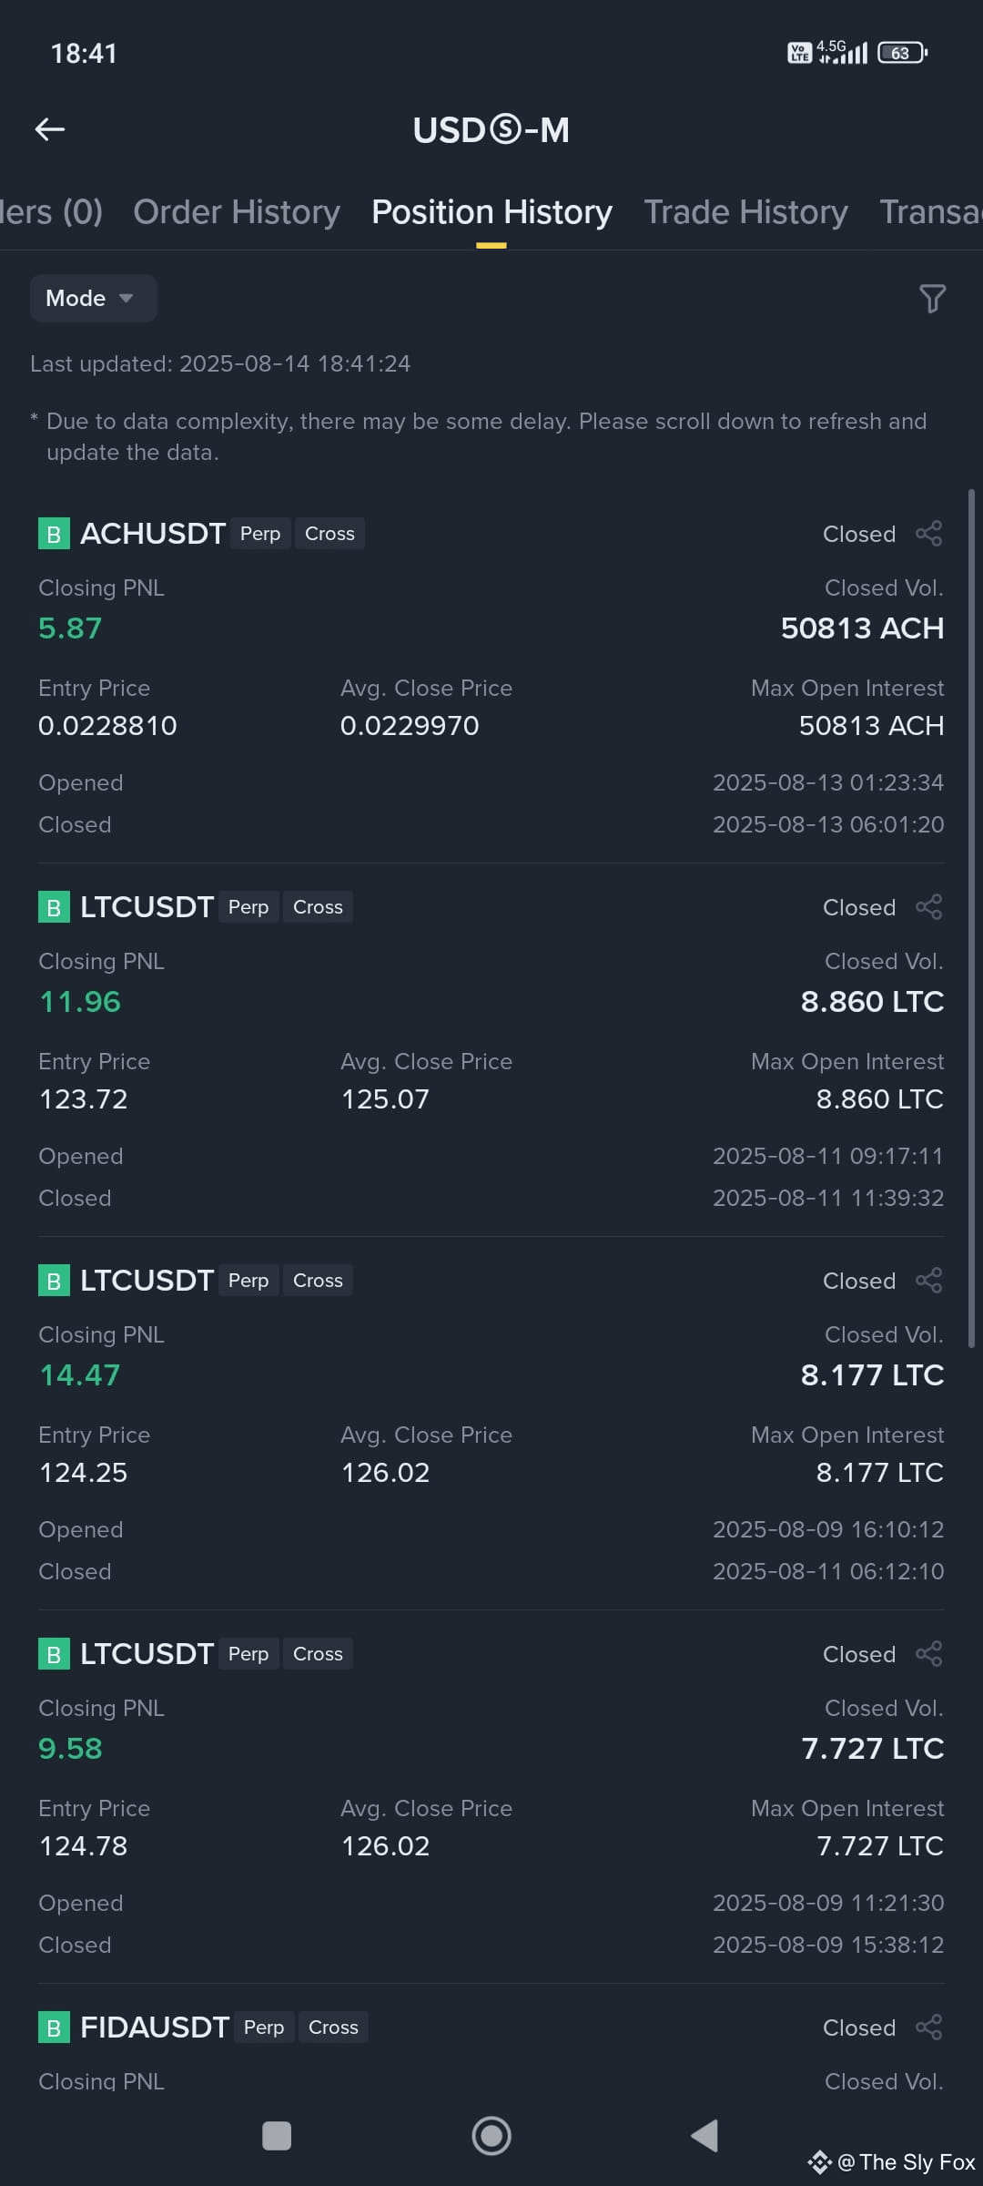The width and height of the screenshot is (983, 2186).
Task: Share the LTCUSDT position with PNL 11.96
Action: coord(928,907)
